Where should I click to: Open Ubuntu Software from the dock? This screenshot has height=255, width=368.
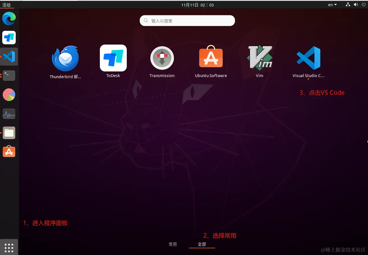coord(9,152)
